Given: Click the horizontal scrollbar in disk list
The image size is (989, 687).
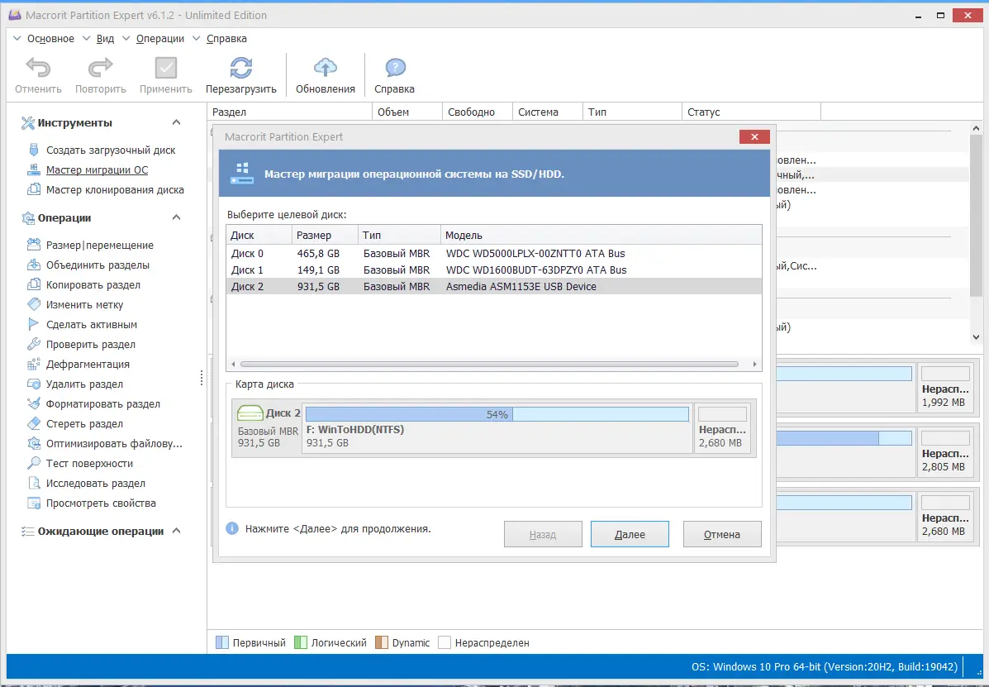Looking at the screenshot, I should point(489,364).
